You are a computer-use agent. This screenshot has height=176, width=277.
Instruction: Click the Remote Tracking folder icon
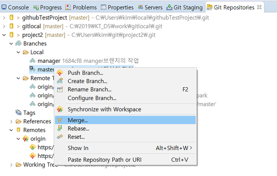pos(25,78)
